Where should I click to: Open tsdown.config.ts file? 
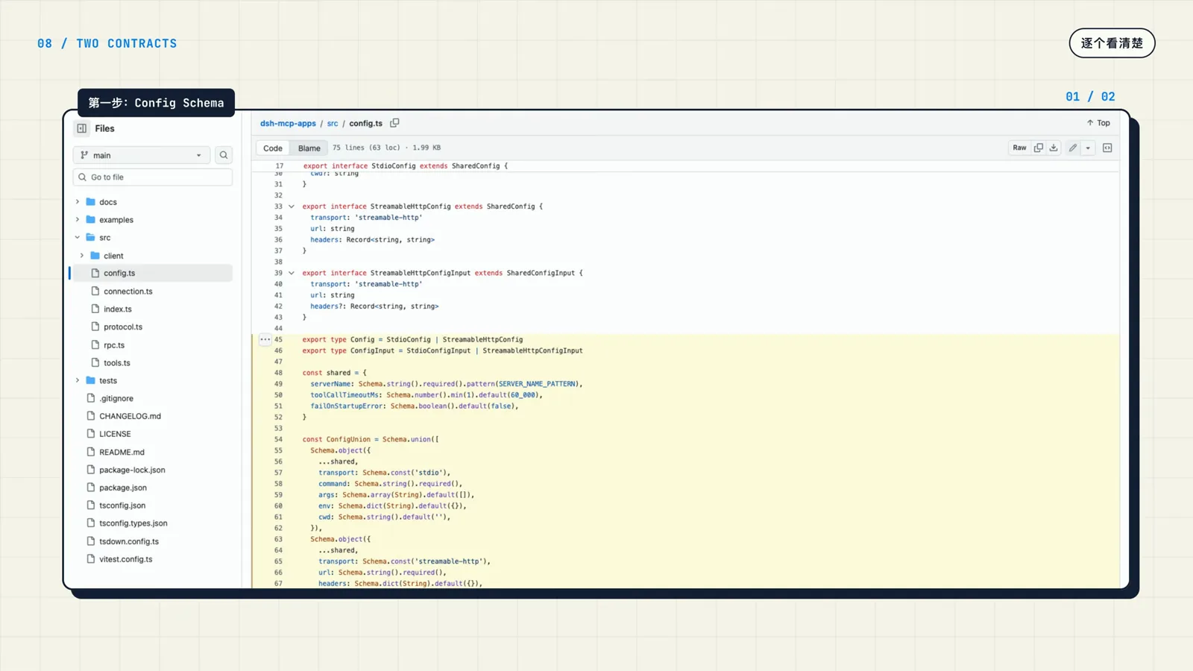pyautogui.click(x=129, y=542)
